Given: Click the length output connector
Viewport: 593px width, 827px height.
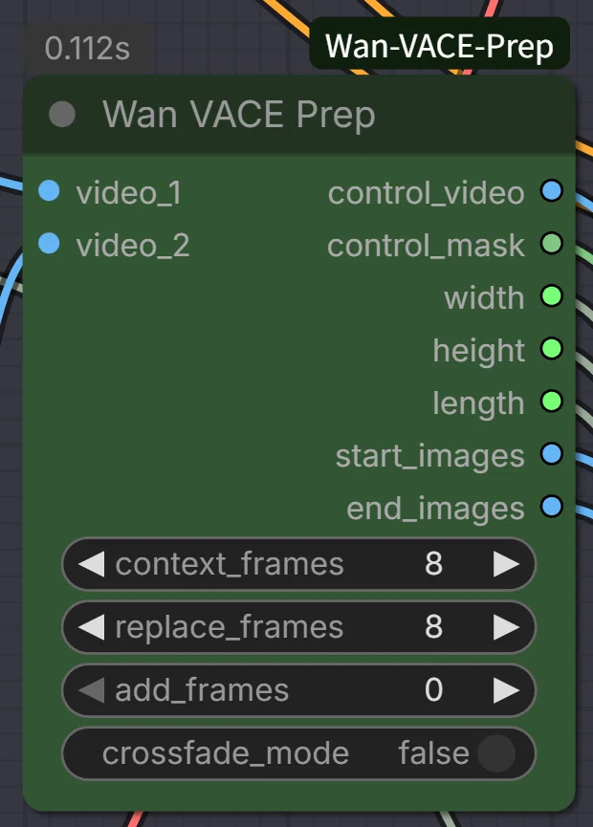Looking at the screenshot, I should [551, 402].
